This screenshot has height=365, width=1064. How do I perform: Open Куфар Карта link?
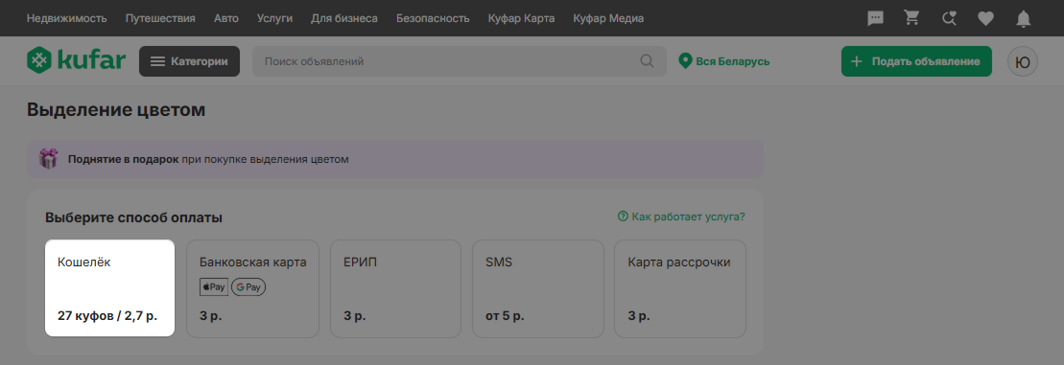coord(521,18)
